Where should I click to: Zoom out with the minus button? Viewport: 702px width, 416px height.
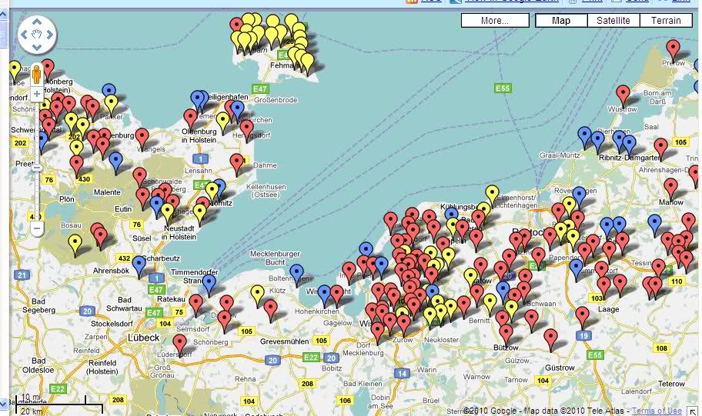[37, 228]
